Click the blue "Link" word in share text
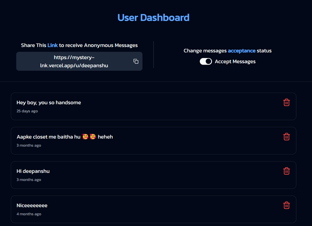 coord(53,45)
